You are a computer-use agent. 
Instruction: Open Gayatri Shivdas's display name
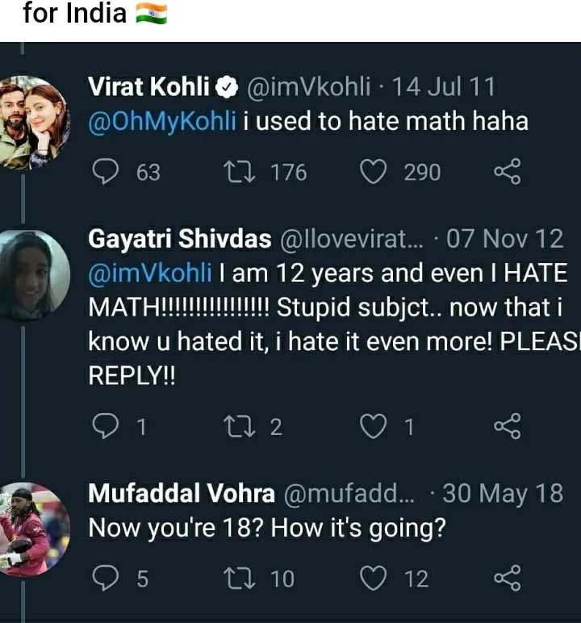pyautogui.click(x=179, y=239)
